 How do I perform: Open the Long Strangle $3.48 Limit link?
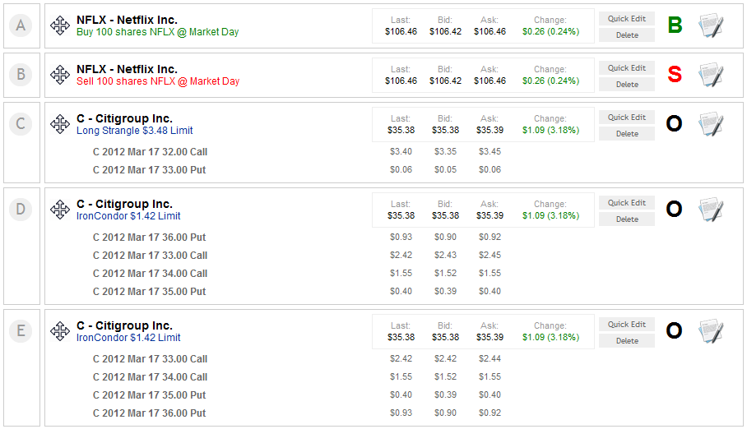click(x=135, y=131)
